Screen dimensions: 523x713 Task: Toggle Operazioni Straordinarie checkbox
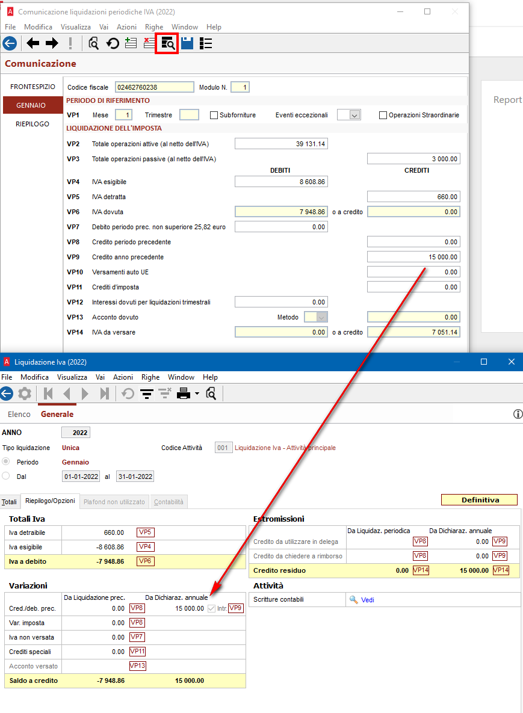(x=383, y=115)
